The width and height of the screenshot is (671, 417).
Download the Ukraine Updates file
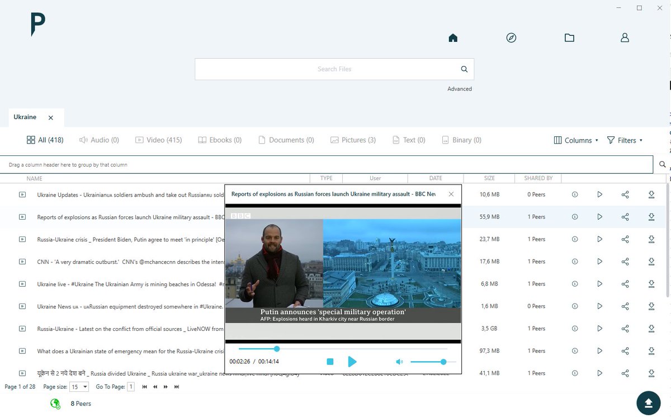tap(651, 195)
